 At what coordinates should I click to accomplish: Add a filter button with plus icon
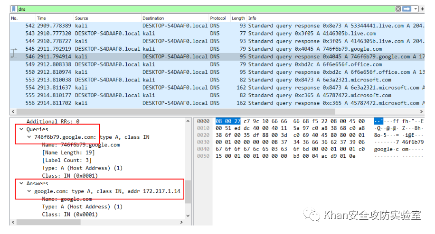pos(422,9)
